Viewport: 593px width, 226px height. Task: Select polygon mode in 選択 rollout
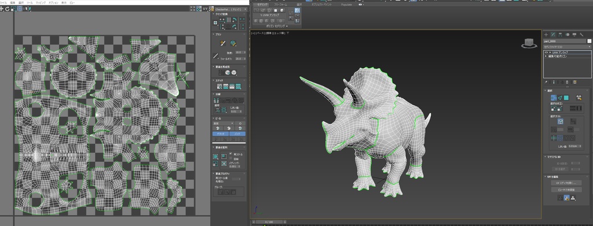[x=566, y=97]
